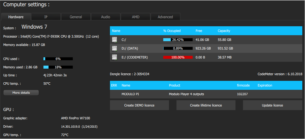Select the MODULO PI licence name

pos(130,94)
